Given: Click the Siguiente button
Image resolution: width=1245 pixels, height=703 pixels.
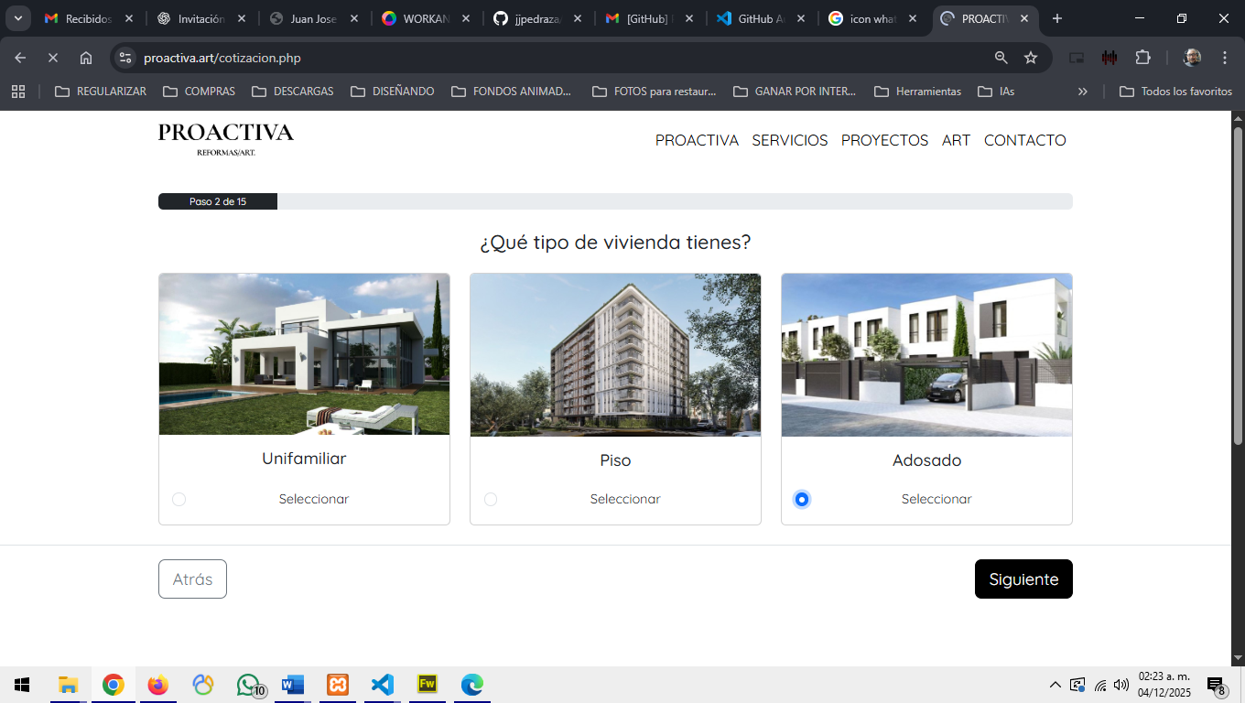Looking at the screenshot, I should click(x=1023, y=579).
